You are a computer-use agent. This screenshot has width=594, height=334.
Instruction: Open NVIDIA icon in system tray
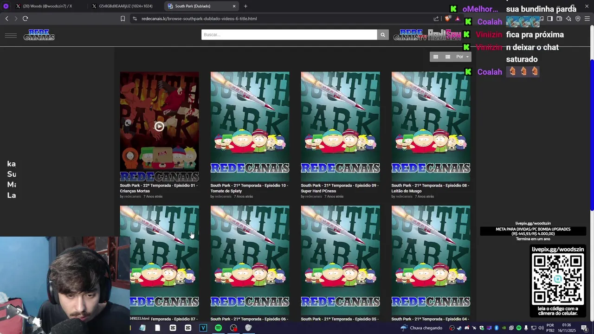pos(504,328)
